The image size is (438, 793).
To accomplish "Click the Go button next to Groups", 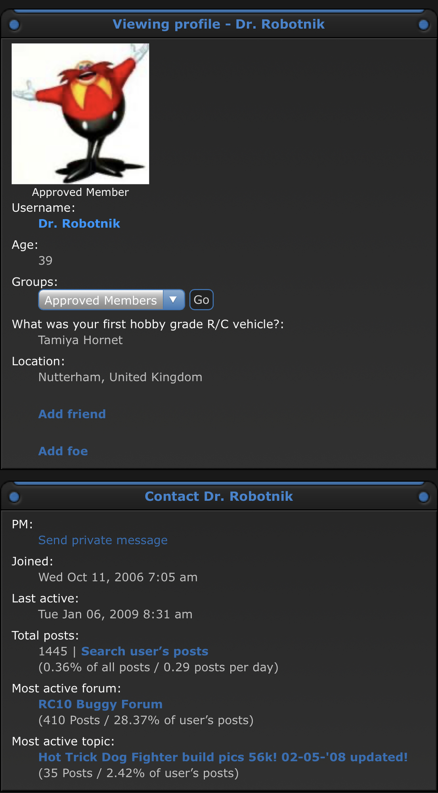I will click(x=201, y=300).
